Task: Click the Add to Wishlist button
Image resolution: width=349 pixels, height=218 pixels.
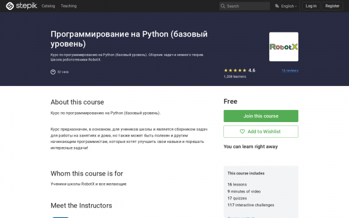Action: click(261, 131)
